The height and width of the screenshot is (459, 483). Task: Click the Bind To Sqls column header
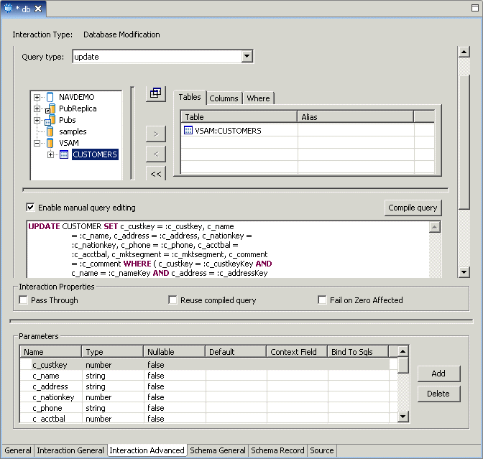[x=358, y=352]
